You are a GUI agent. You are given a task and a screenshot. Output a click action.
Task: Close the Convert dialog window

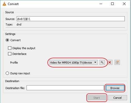click(124, 4)
